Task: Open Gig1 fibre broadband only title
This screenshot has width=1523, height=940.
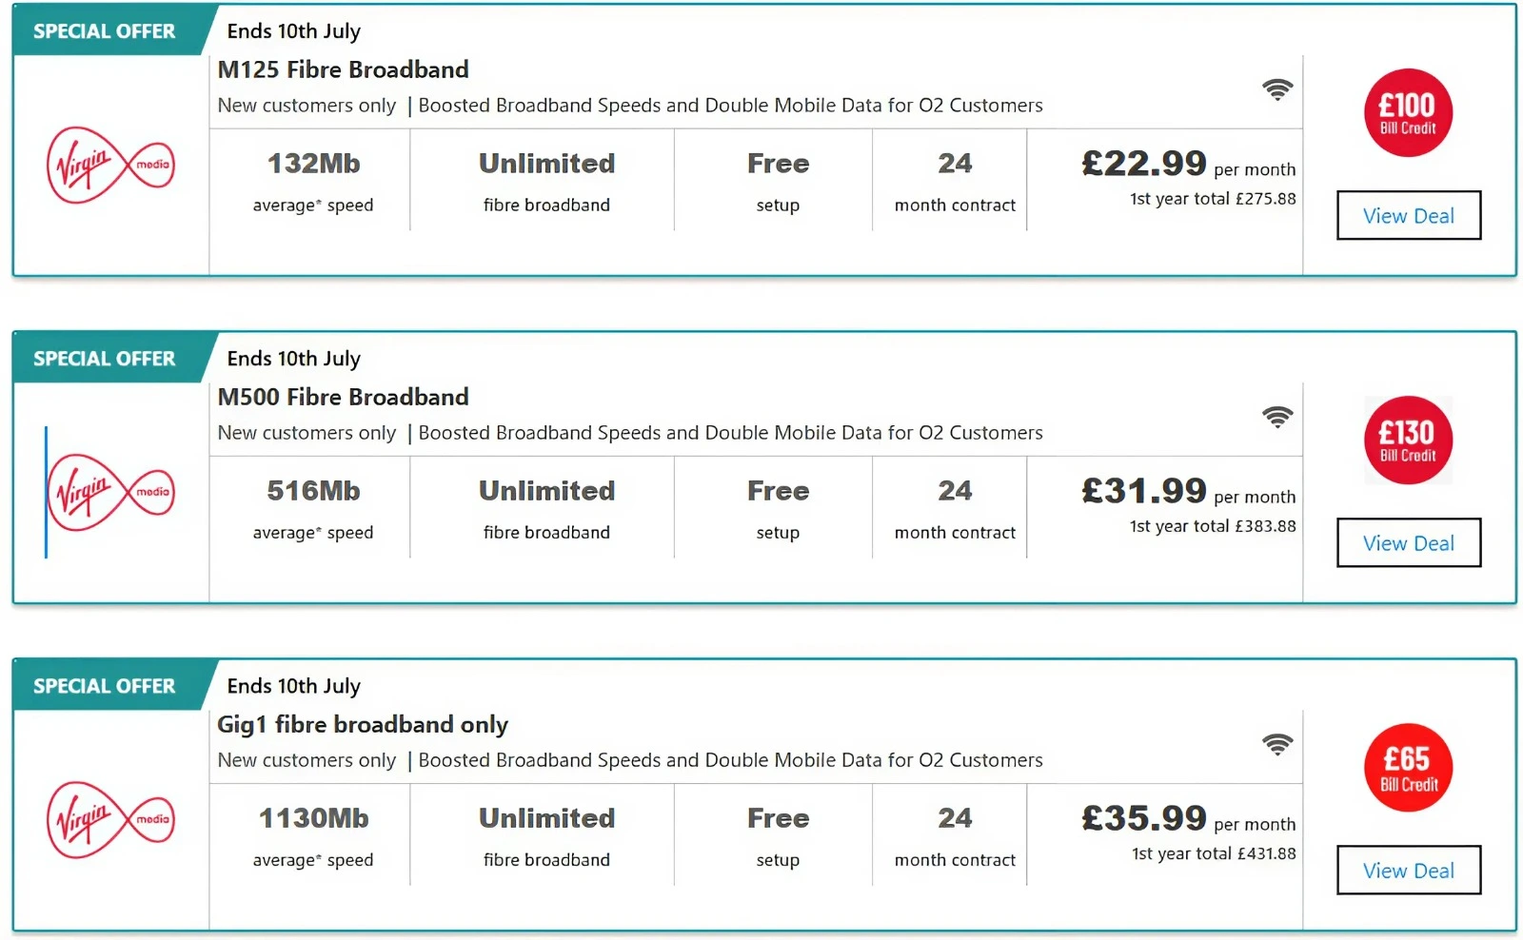Action: pos(363,725)
